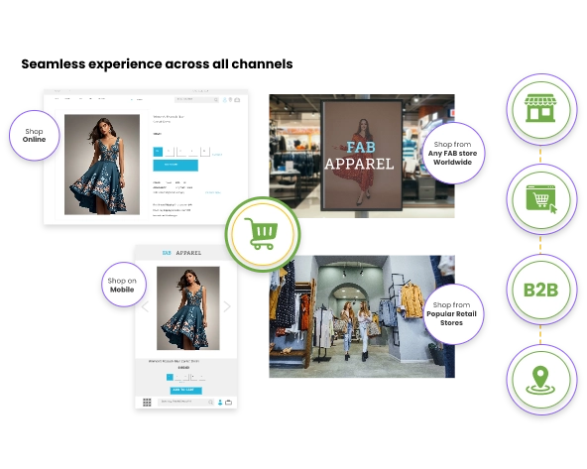Show previous product image on mobile
The width and height of the screenshot is (587, 469).
click(x=146, y=306)
